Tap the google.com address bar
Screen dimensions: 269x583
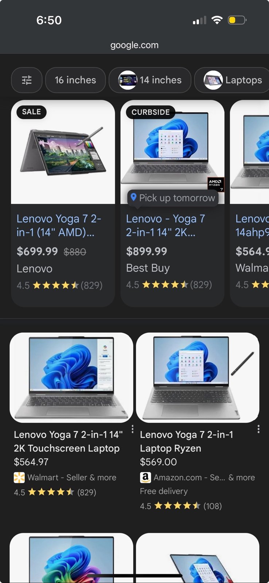click(x=134, y=45)
